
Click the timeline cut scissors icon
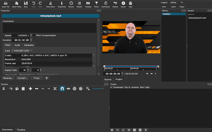tap(11, 89)
